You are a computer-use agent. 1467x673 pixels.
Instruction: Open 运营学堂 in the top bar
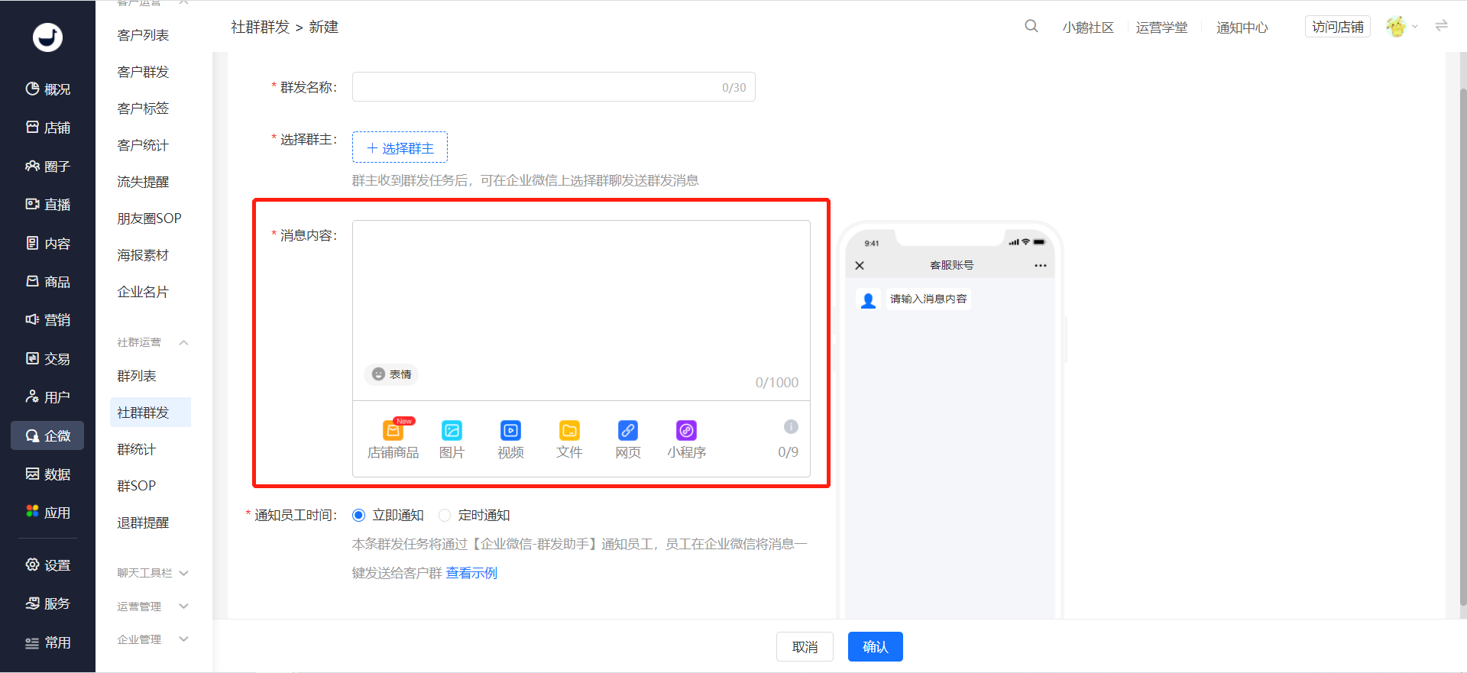(x=1161, y=28)
